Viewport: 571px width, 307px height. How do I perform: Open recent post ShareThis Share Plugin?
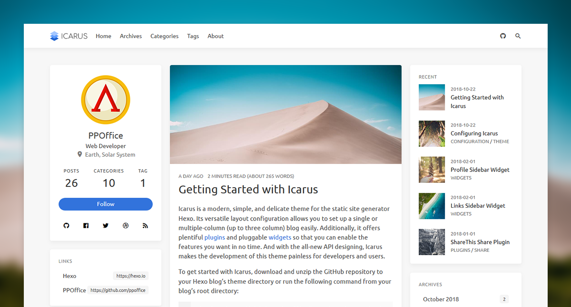coord(480,242)
